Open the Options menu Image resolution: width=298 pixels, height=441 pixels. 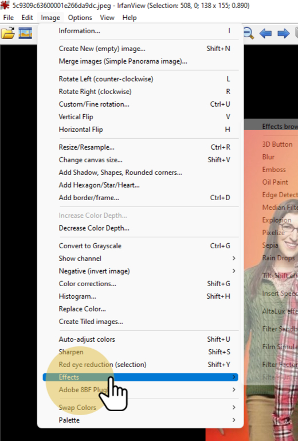pyautogui.click(x=80, y=18)
